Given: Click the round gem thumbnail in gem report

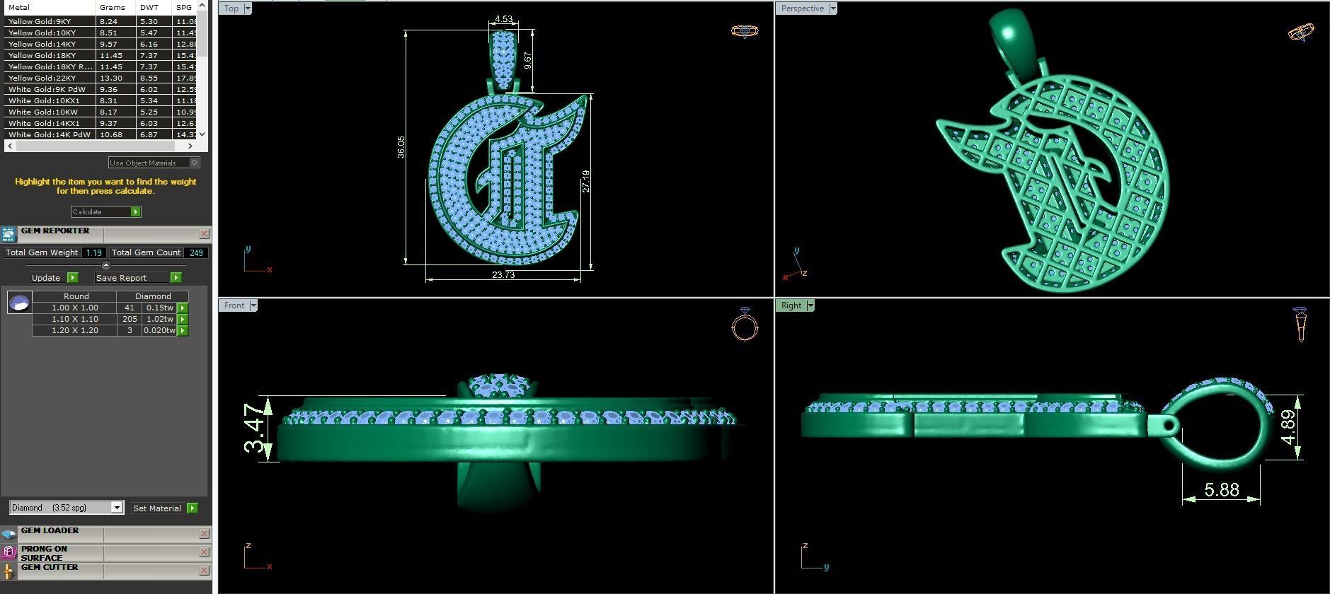Looking at the screenshot, I should [x=19, y=303].
